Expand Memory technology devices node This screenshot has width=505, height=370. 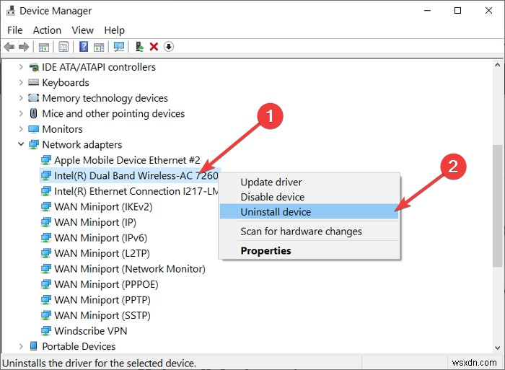click(x=21, y=97)
